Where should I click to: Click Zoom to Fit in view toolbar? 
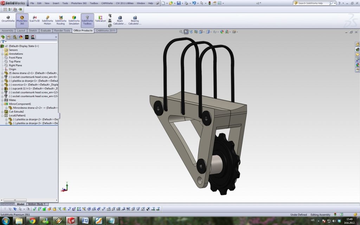pos(181,32)
